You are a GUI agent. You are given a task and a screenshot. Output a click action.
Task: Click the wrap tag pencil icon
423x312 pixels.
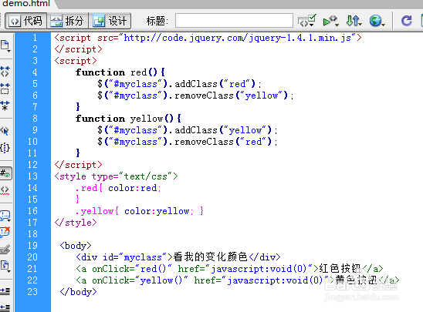coord(5,250)
